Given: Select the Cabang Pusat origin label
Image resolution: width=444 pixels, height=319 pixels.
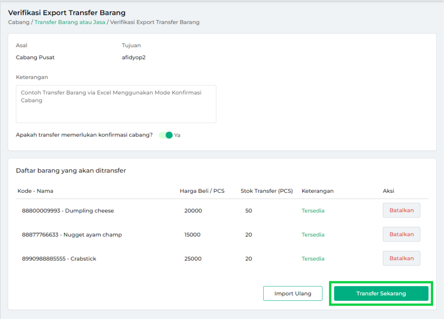Looking at the screenshot, I should pyautogui.click(x=35, y=57).
